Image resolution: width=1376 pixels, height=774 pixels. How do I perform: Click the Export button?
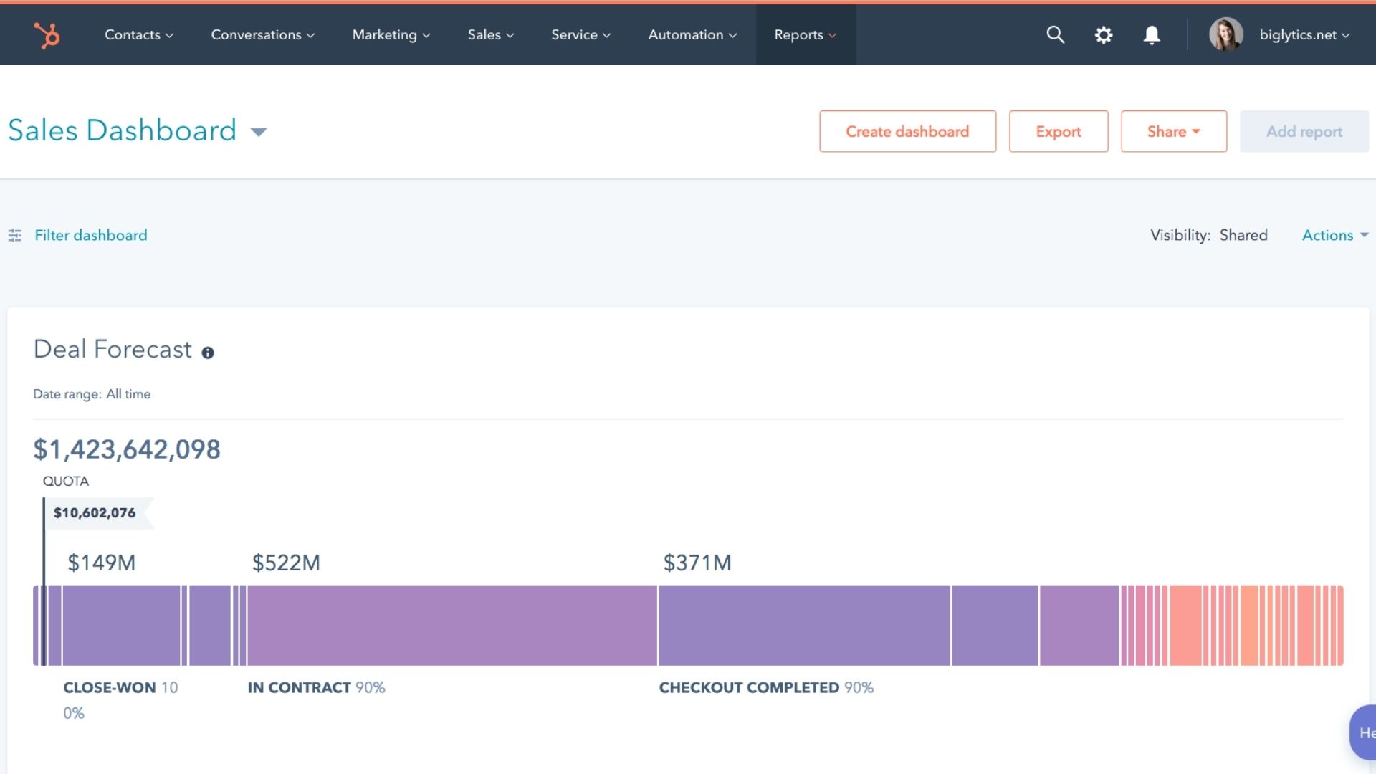1059,131
